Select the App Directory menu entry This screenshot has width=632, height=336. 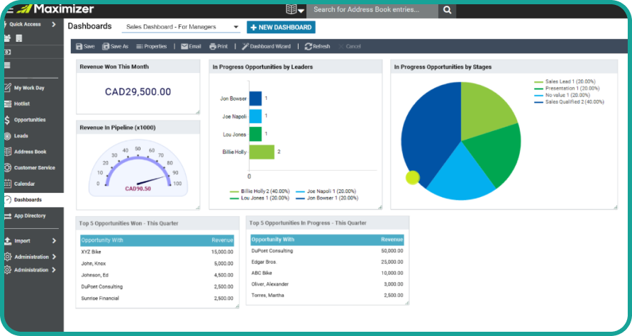(x=30, y=216)
